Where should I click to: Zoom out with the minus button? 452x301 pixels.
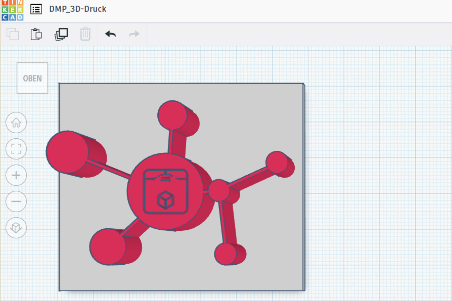coord(16,201)
